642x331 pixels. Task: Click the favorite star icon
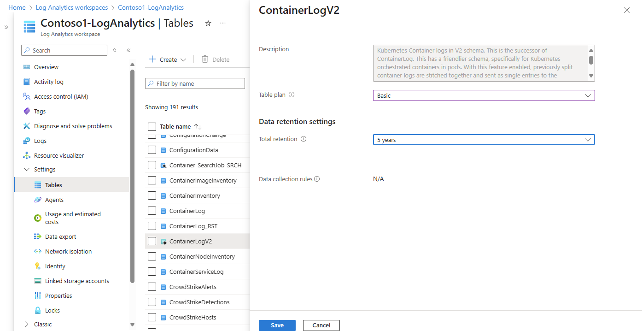(x=208, y=23)
